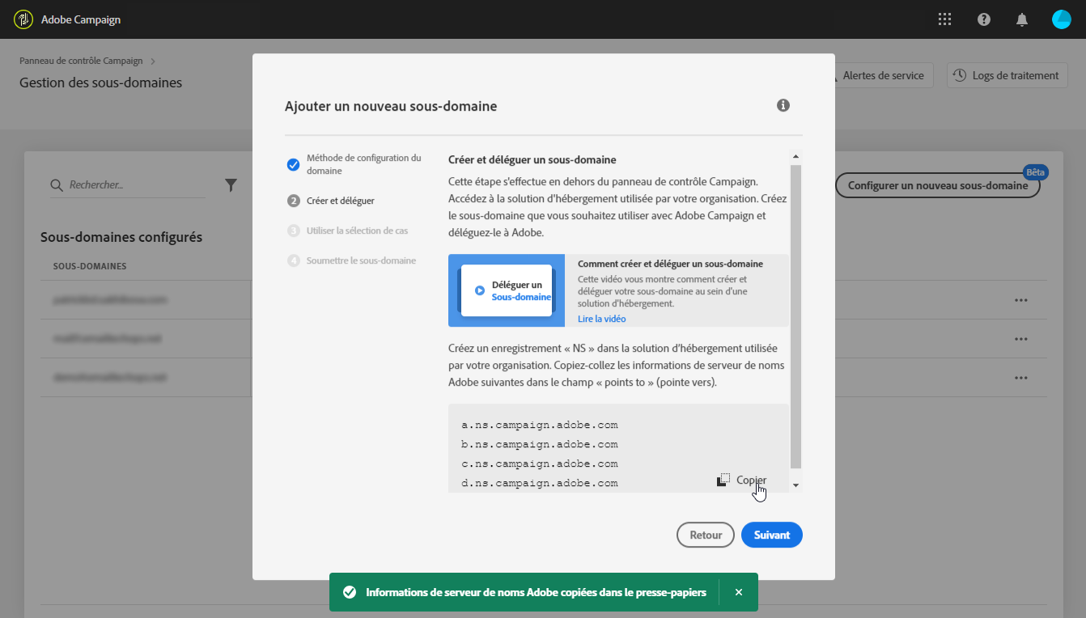Click Configurer un nouveau sous-domaine button
This screenshot has height=618, width=1086.
click(938, 185)
